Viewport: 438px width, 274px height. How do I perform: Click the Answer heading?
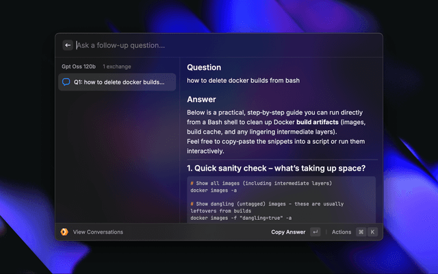(201, 99)
